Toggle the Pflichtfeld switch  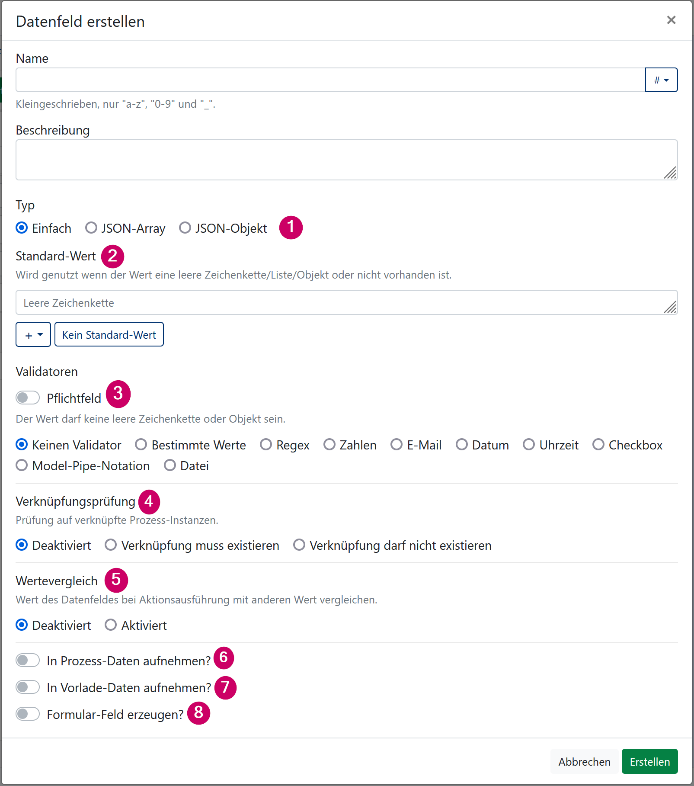click(x=28, y=398)
